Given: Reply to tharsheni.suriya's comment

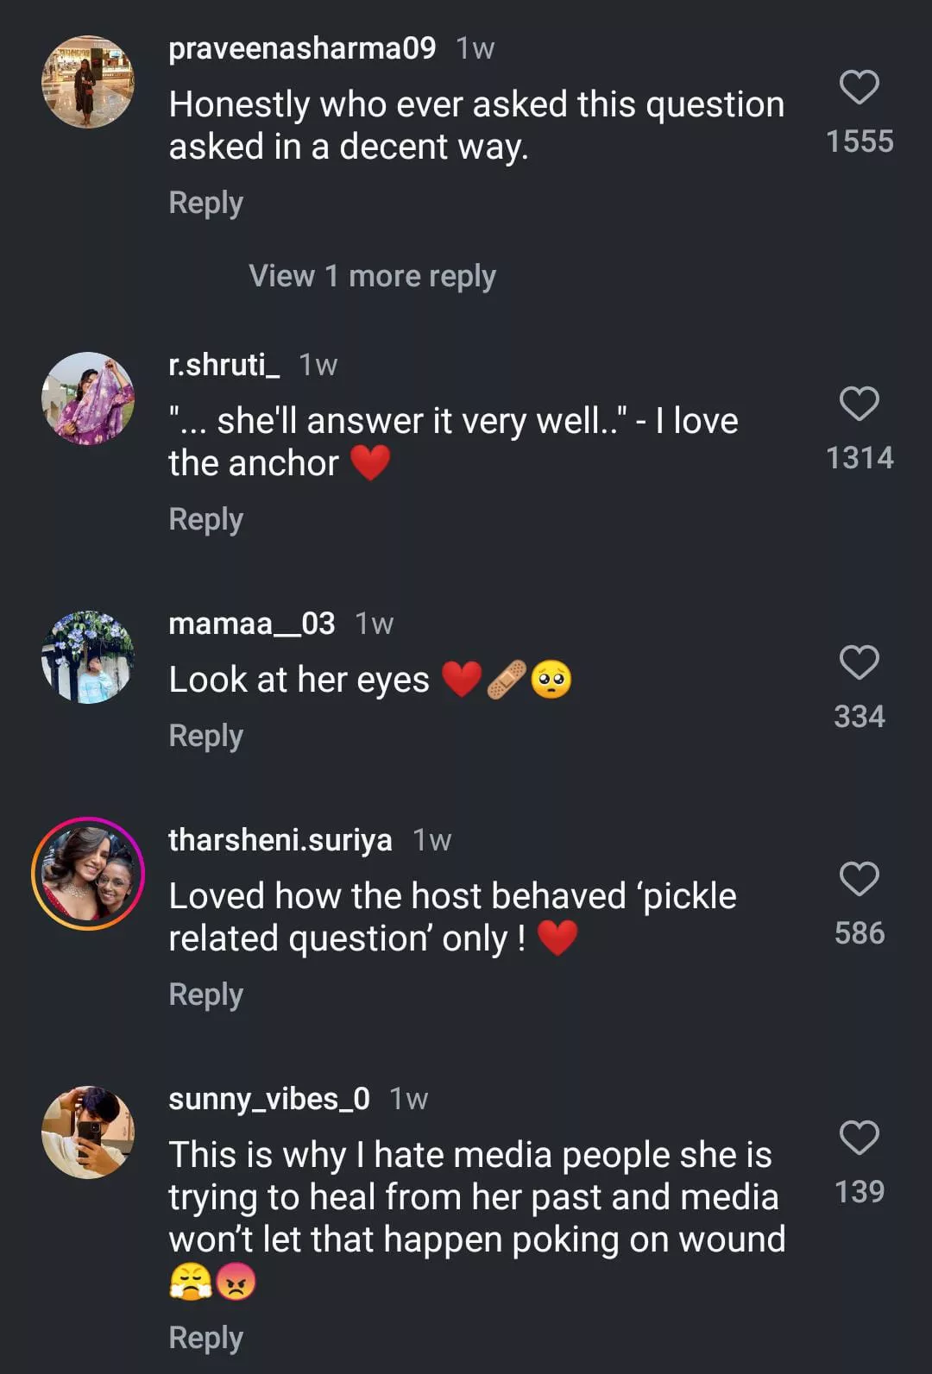Looking at the screenshot, I should click(205, 994).
